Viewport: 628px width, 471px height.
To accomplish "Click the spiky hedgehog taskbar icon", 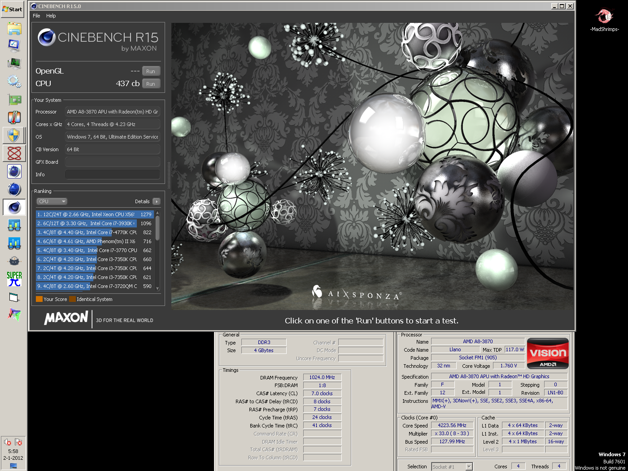I will 14,261.
